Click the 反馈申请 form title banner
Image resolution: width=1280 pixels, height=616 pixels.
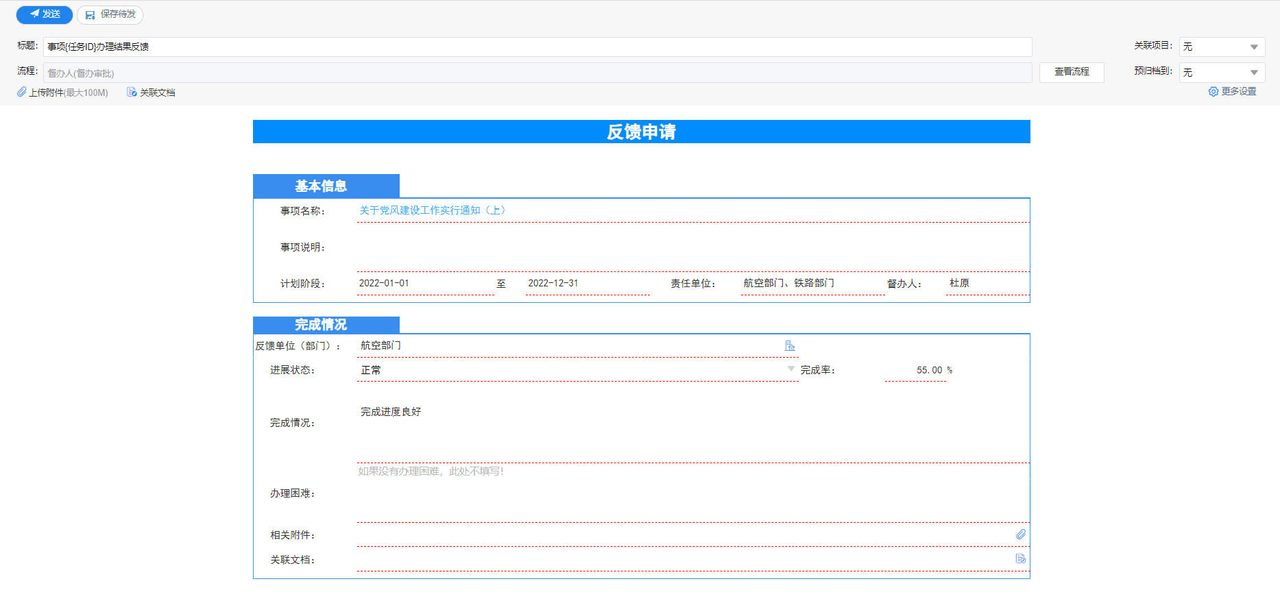click(x=642, y=132)
